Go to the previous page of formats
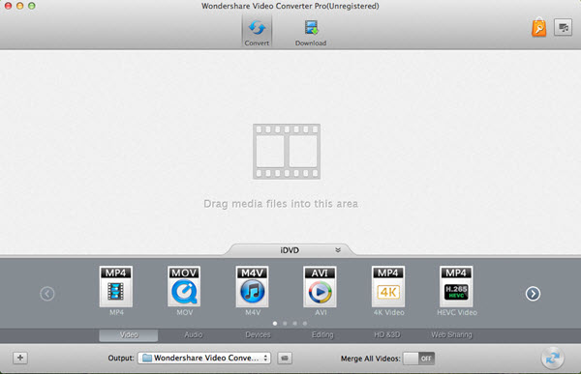Image resolution: width=581 pixels, height=374 pixels. [47, 294]
